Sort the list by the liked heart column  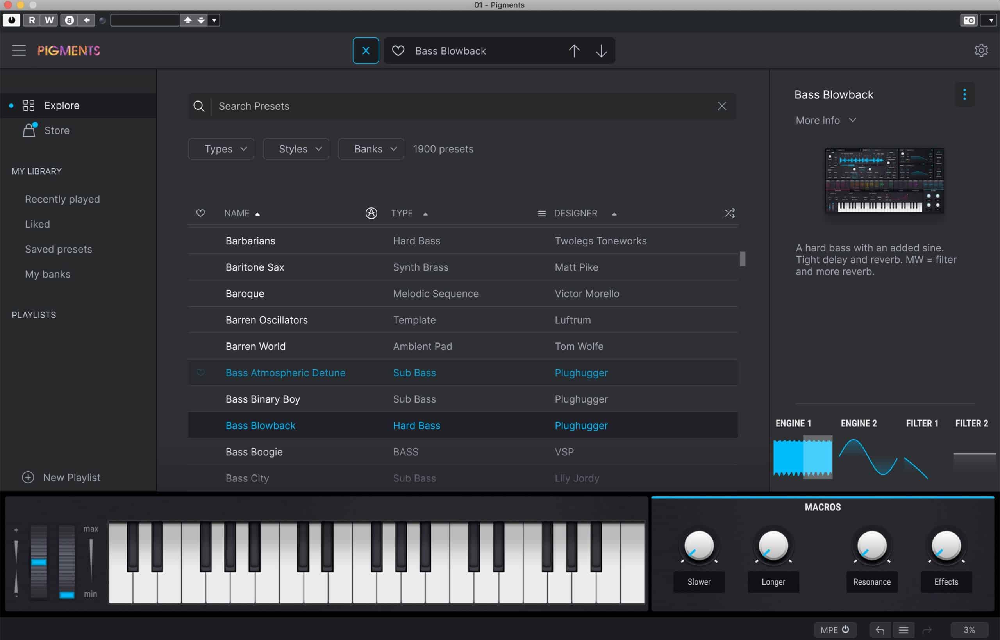[200, 213]
